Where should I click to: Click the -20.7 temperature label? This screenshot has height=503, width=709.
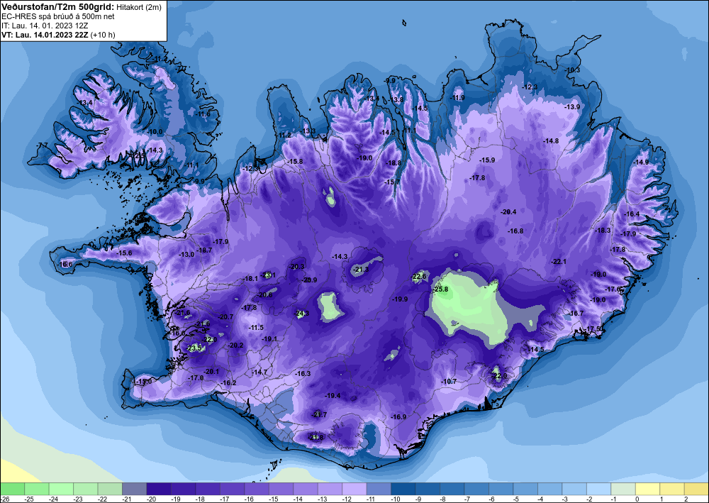point(225,317)
